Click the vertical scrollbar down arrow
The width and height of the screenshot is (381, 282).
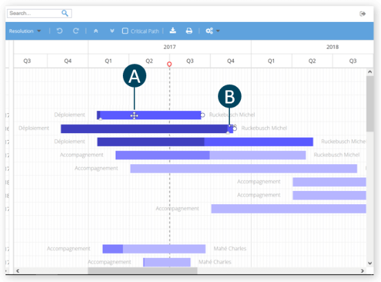coord(370,263)
